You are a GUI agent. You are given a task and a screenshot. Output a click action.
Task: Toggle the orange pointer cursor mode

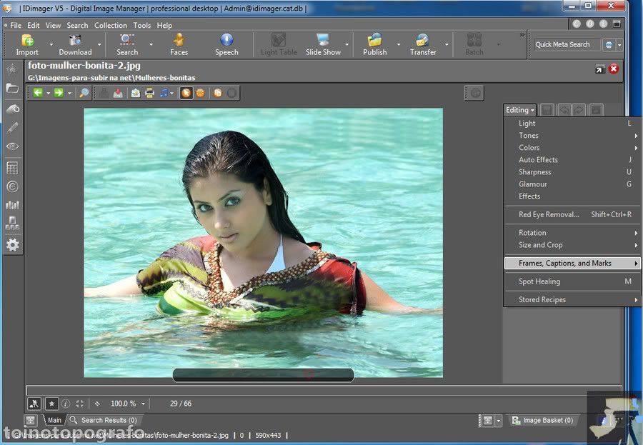click(186, 93)
